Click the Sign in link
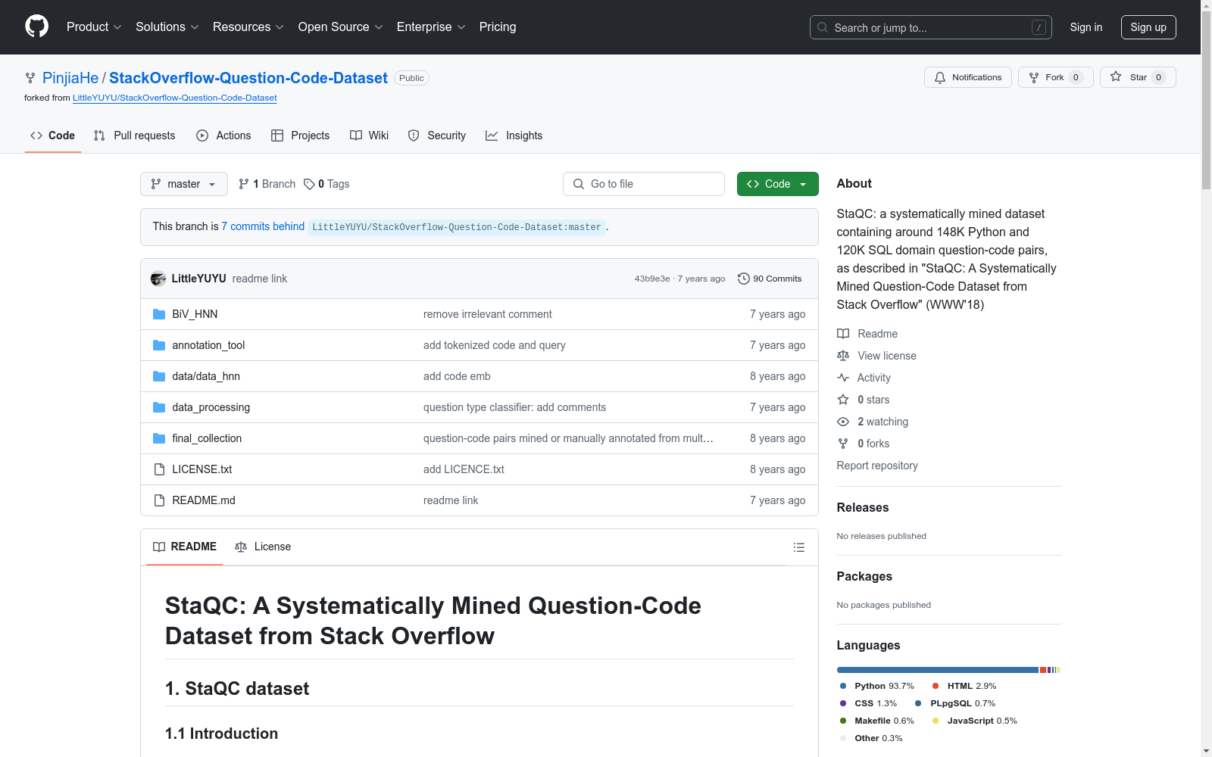Screen dimensions: 1212x757 (1086, 27)
